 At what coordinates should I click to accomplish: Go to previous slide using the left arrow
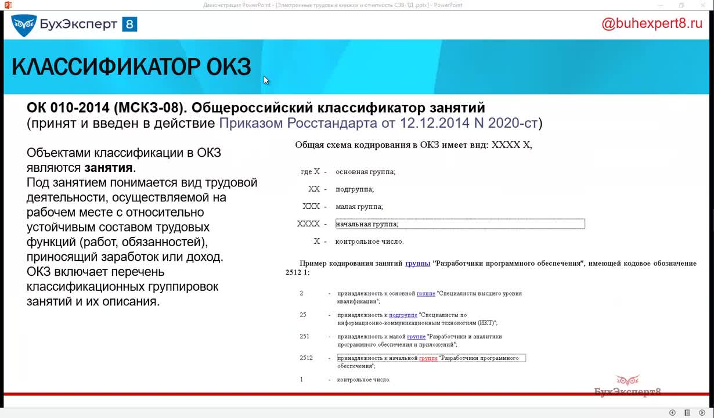click(x=672, y=413)
